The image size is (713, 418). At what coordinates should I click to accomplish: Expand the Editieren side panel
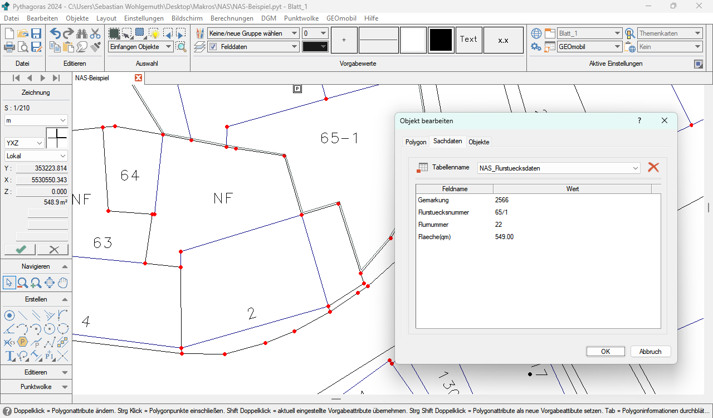coord(65,372)
